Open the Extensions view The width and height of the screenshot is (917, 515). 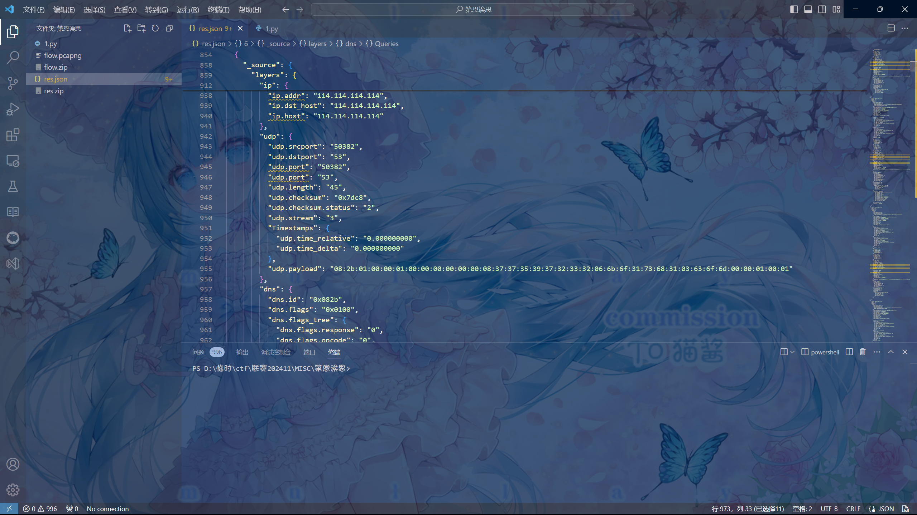(13, 135)
